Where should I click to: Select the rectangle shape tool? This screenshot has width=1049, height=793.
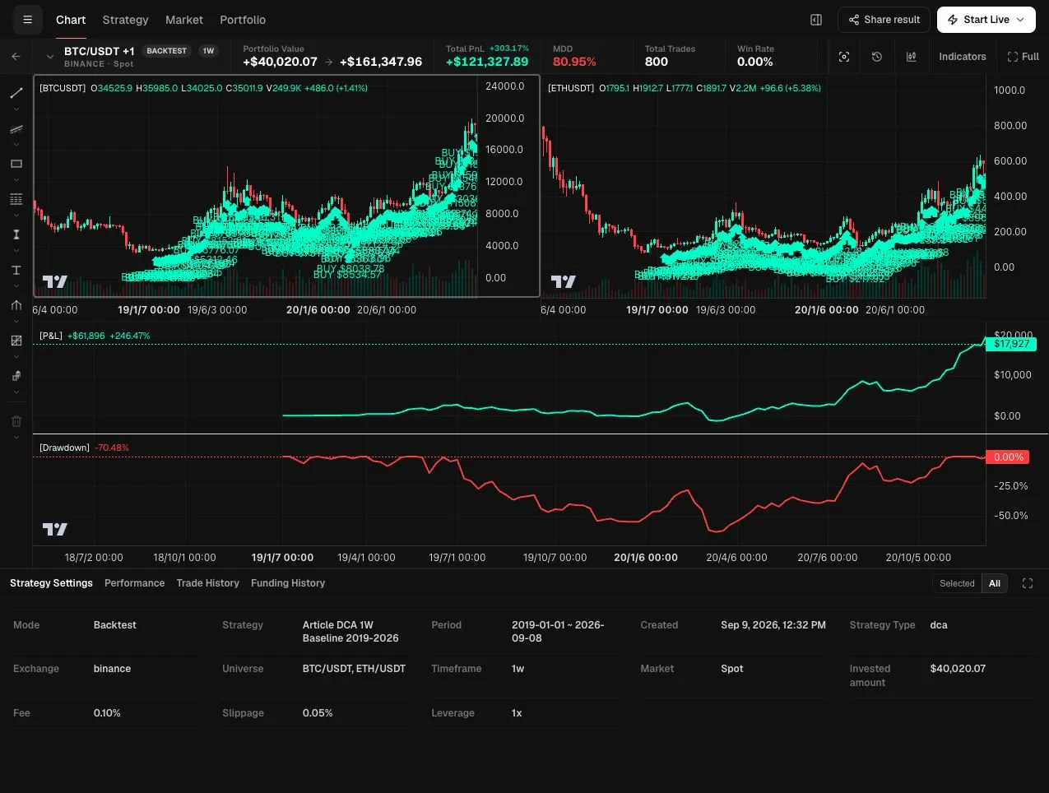pyautogui.click(x=16, y=164)
